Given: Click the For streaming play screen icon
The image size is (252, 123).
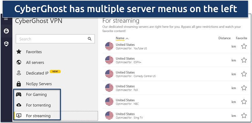Looking at the screenshot, I should click(x=19, y=116).
